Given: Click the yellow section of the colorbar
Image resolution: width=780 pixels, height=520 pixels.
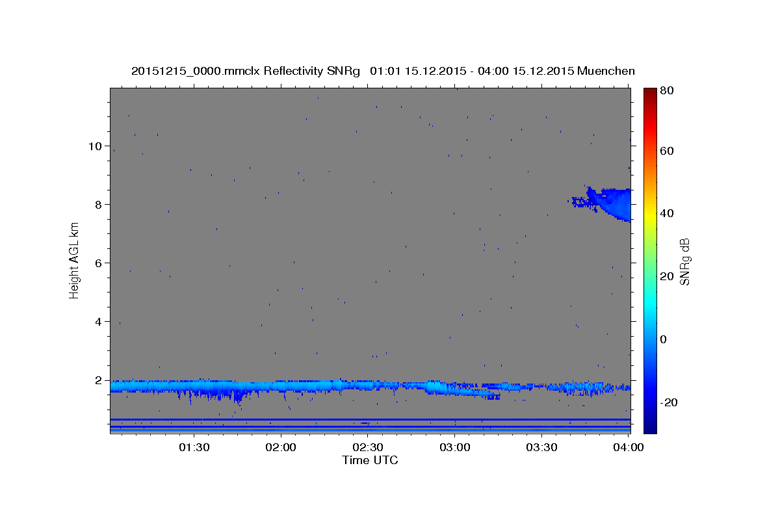Looking at the screenshot, I should (650, 214).
